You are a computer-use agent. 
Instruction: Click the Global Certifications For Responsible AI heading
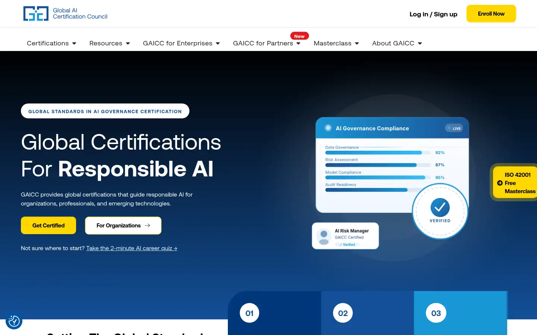(x=121, y=156)
